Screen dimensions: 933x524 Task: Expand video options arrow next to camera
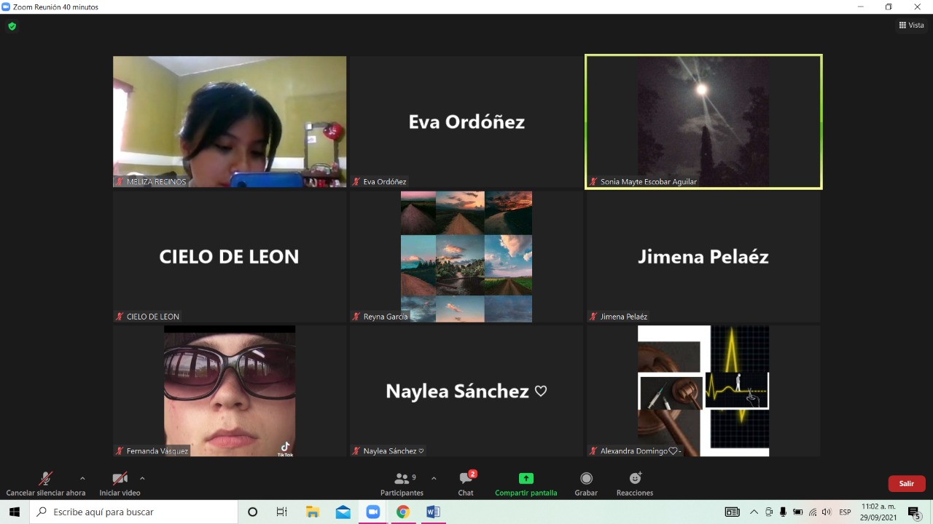coord(142,478)
